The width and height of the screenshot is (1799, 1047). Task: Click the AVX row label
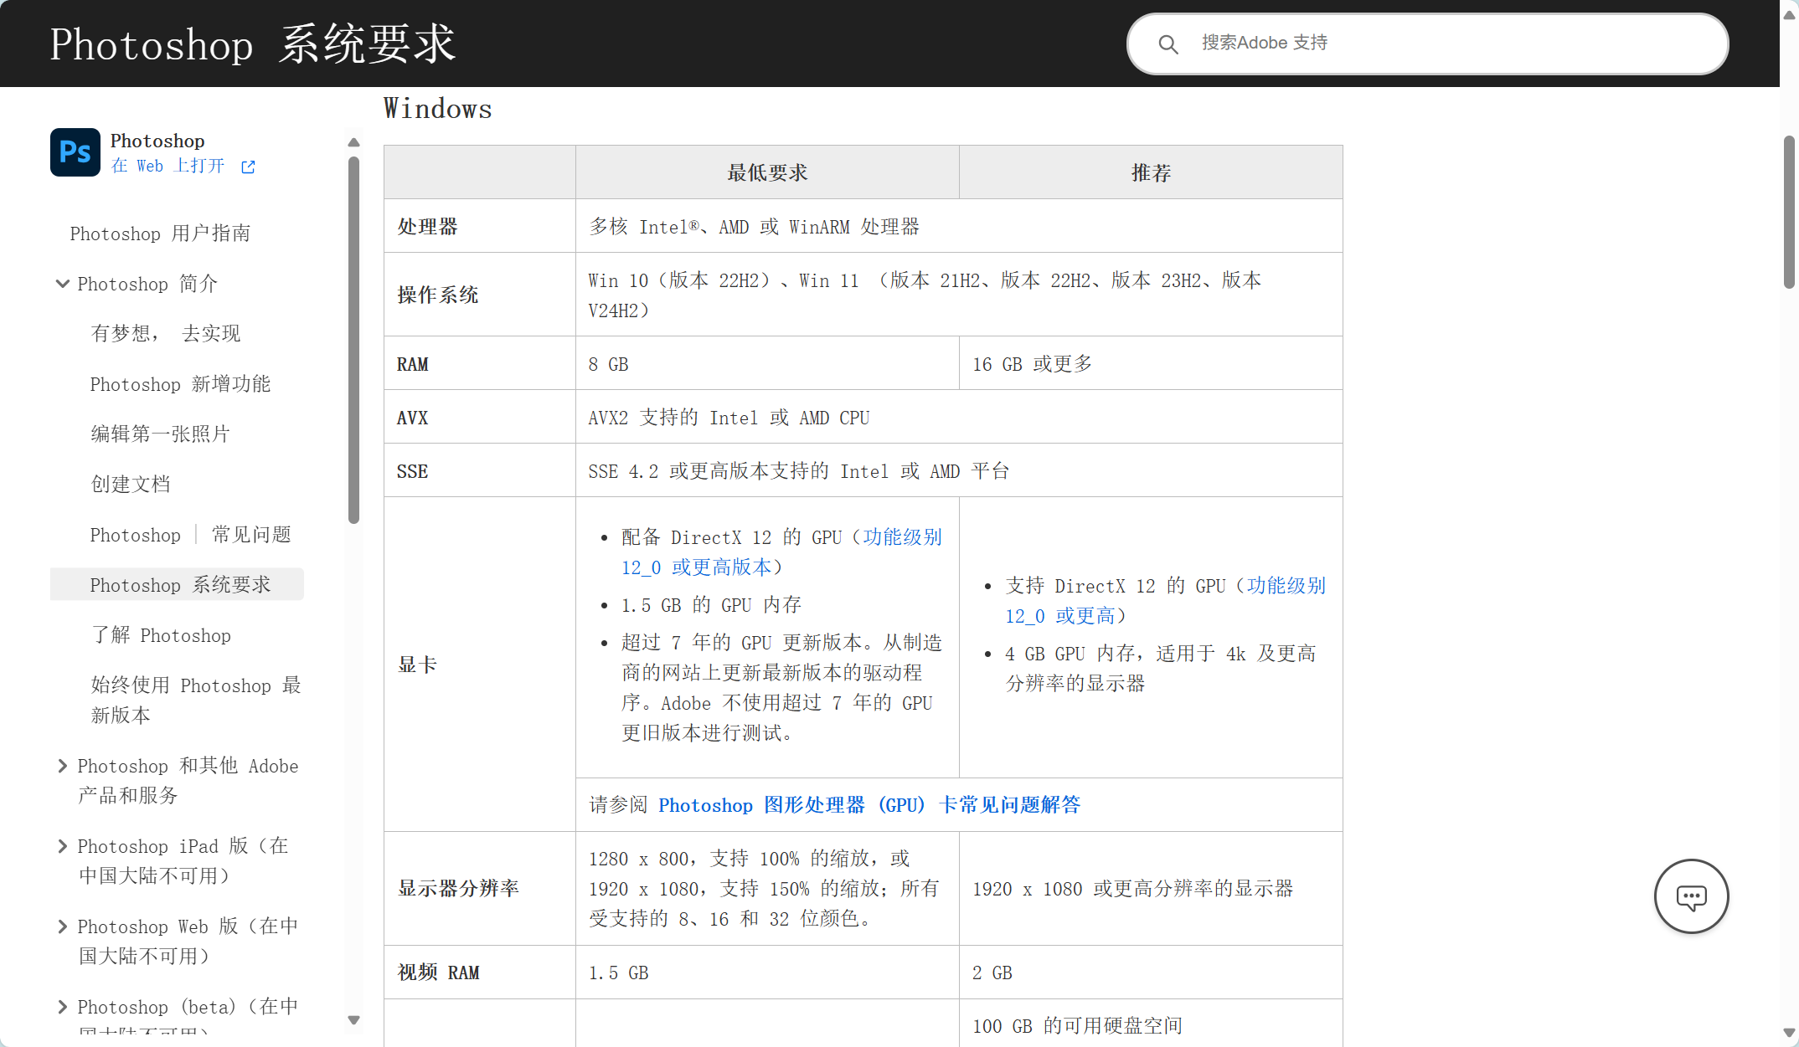412,418
